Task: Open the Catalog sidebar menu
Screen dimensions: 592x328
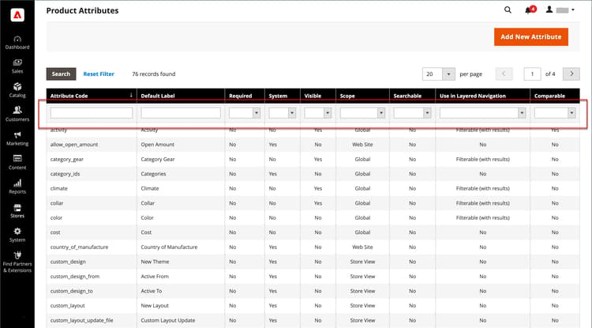Action: pos(17,91)
